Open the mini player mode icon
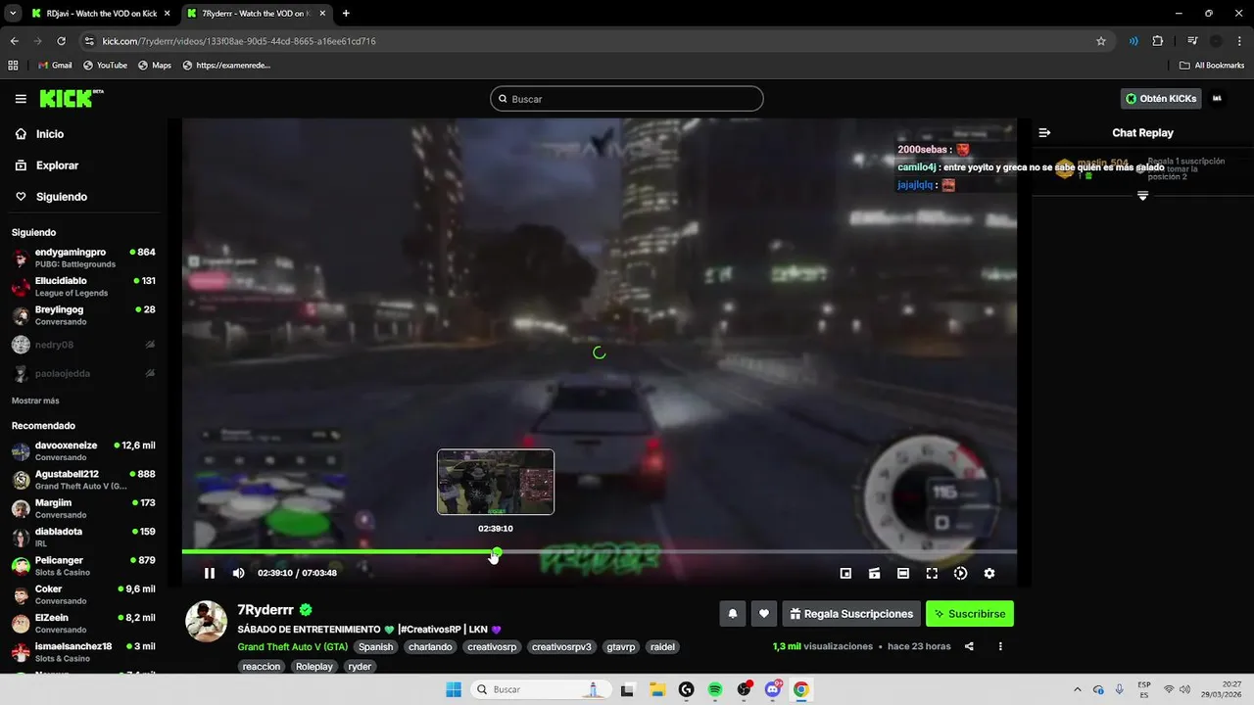 coord(845,574)
